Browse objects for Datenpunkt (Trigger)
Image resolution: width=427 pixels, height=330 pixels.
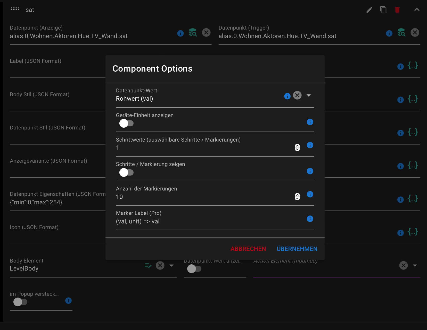coord(401,32)
